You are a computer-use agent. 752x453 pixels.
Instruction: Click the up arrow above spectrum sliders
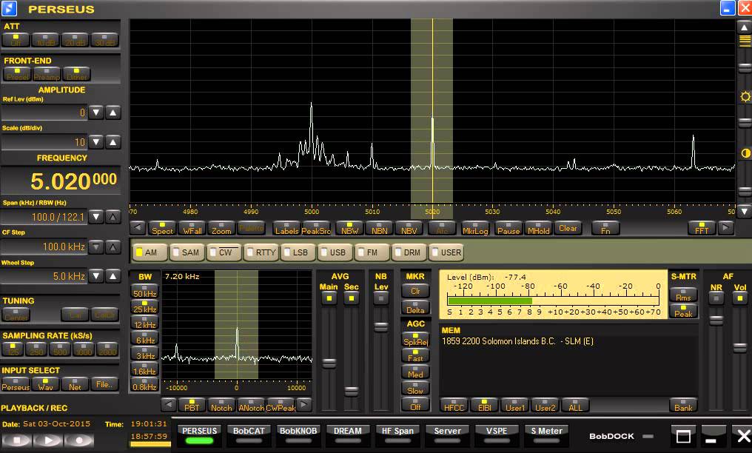tap(745, 27)
